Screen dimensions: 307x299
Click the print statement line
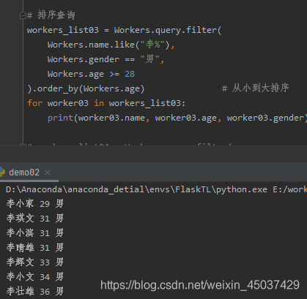(177, 118)
